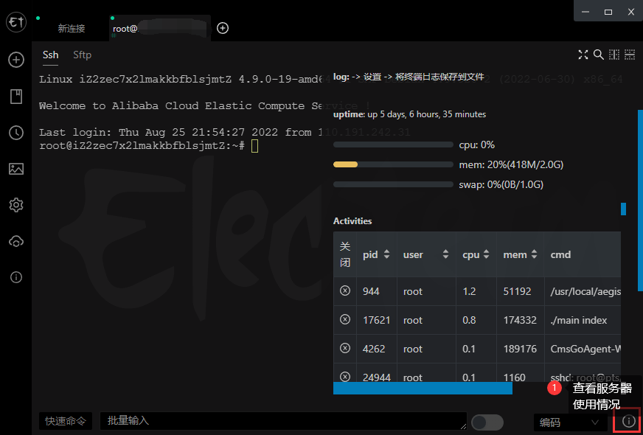Click the split terminal horizontally icon

tap(630, 55)
